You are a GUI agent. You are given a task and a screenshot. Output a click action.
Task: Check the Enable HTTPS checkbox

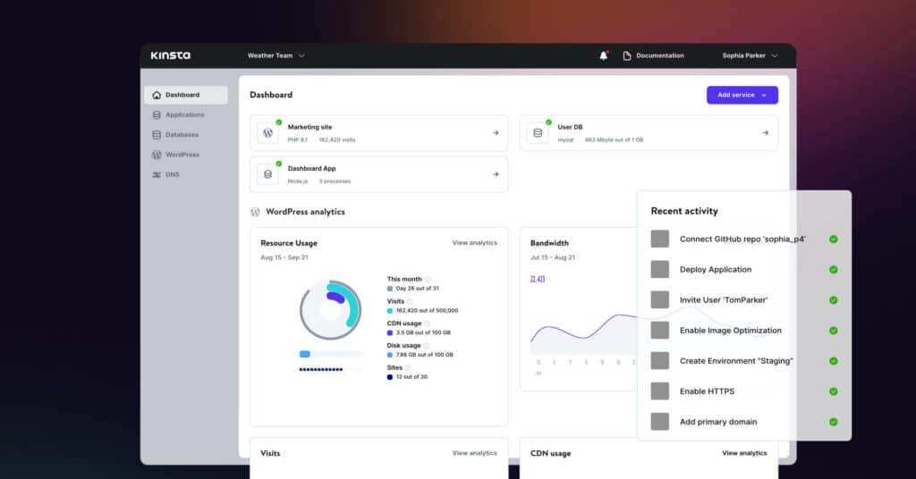point(660,391)
